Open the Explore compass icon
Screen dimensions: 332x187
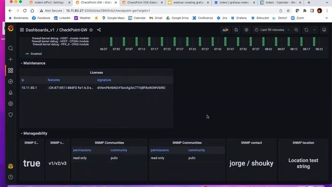click(10, 82)
